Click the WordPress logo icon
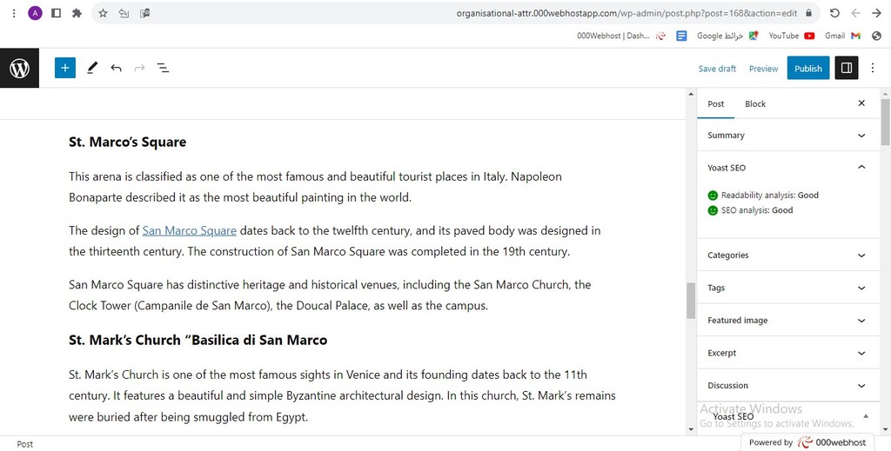The width and height of the screenshot is (891, 451). point(19,68)
